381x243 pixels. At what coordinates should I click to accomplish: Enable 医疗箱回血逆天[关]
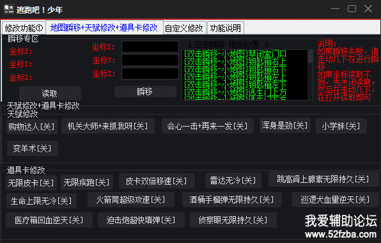pyautogui.click(x=49, y=220)
